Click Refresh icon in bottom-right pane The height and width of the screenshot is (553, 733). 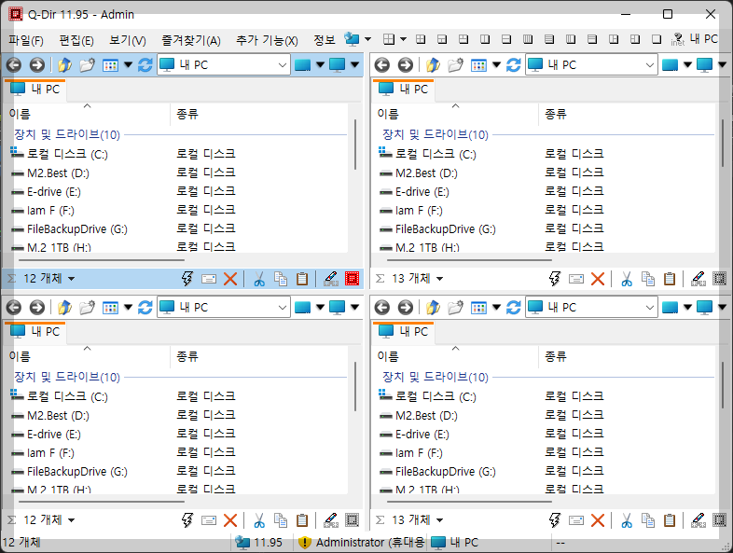(513, 307)
